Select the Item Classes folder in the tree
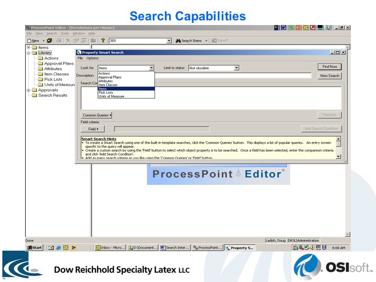Screen dimensions: 376x282 [54, 74]
